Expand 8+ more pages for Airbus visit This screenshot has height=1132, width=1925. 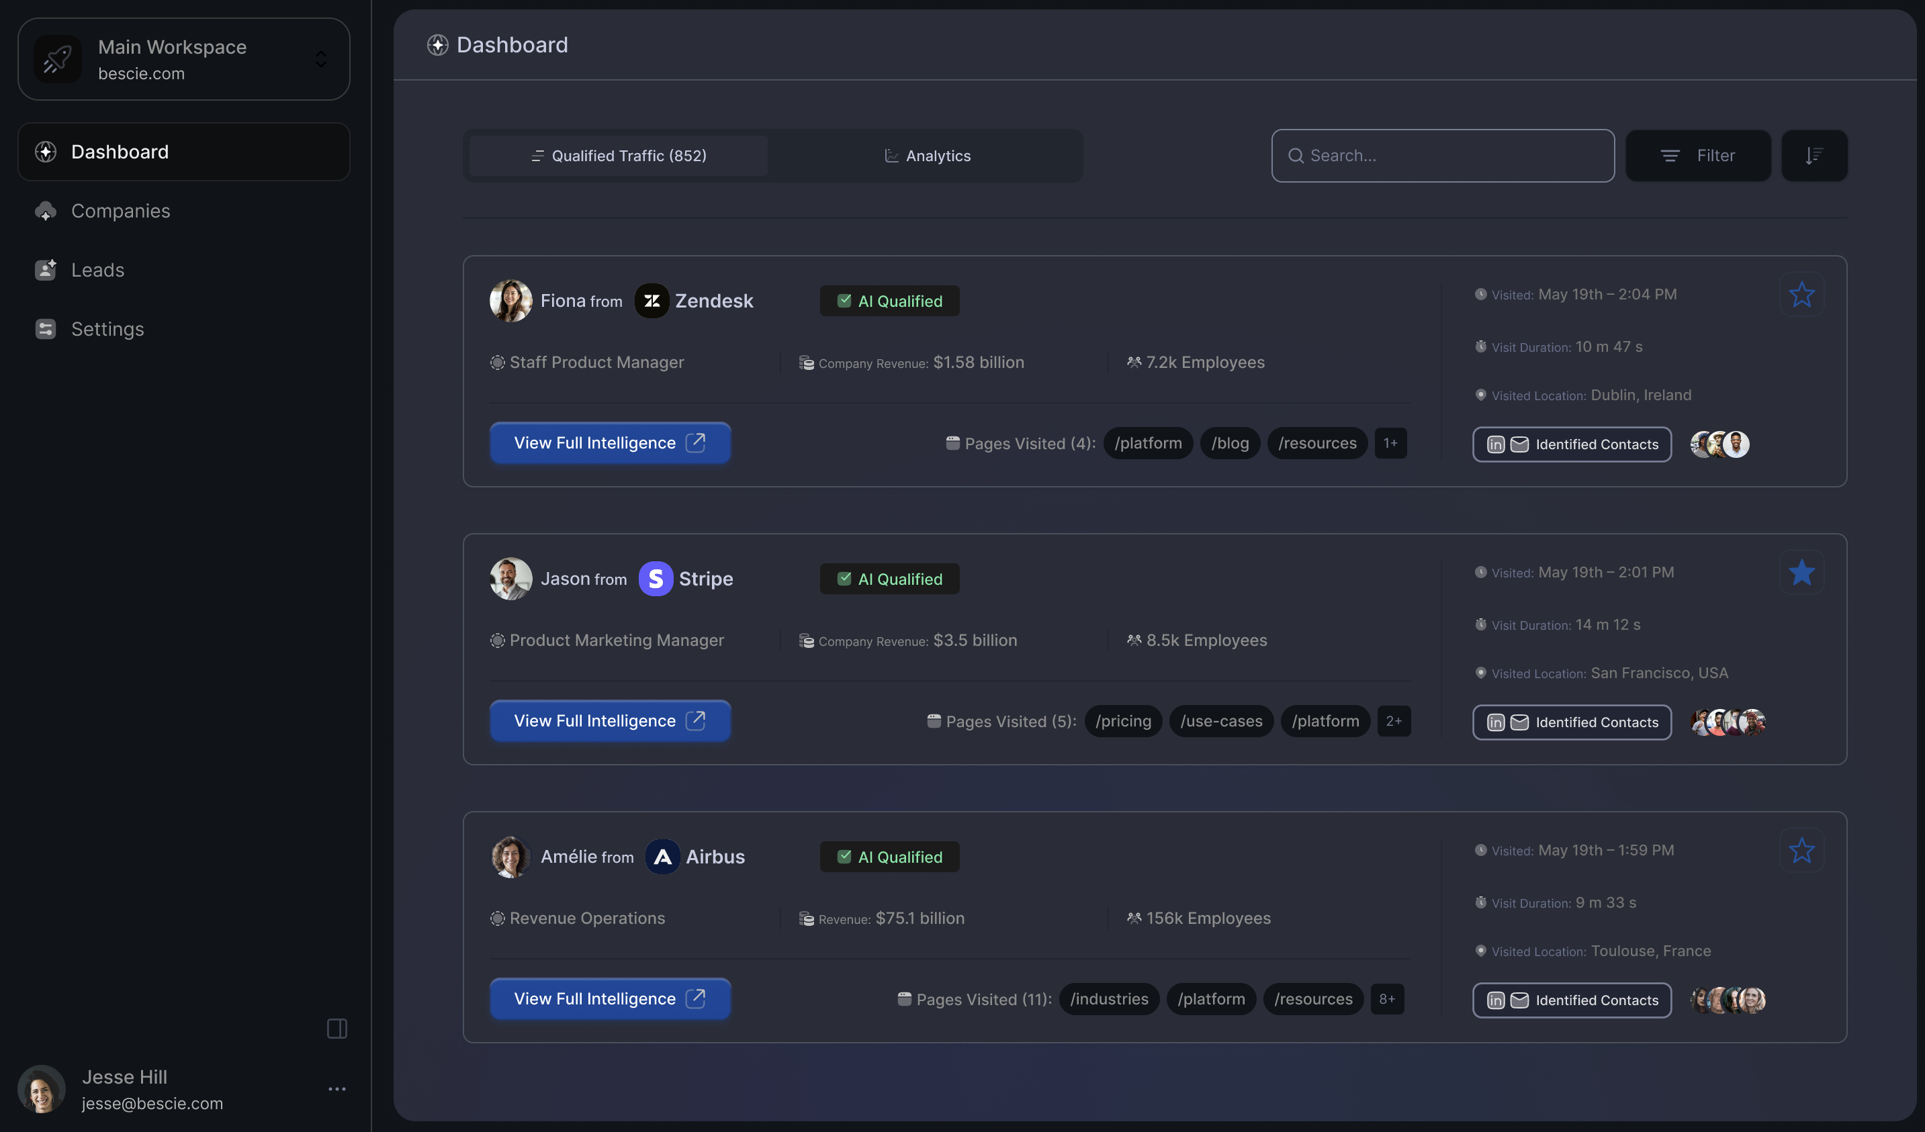pyautogui.click(x=1386, y=999)
